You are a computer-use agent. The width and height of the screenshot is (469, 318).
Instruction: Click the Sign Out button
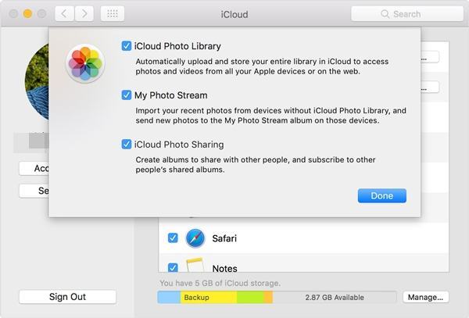pyautogui.click(x=67, y=297)
